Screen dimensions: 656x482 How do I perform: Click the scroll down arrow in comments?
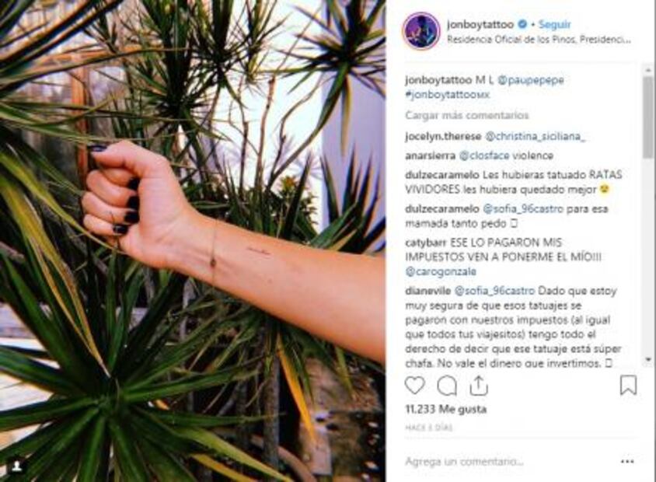tap(649, 359)
